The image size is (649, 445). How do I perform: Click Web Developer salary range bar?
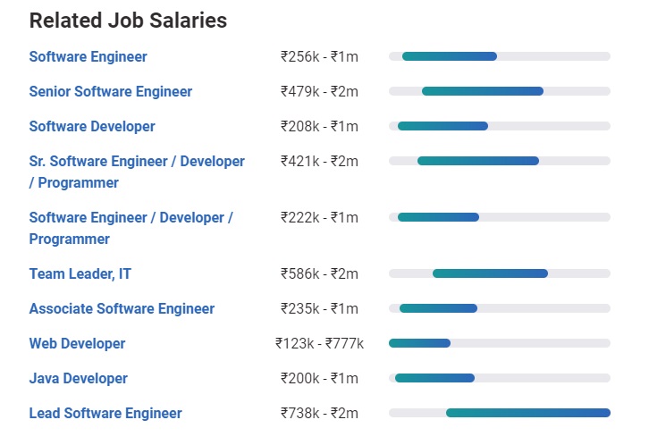(419, 343)
